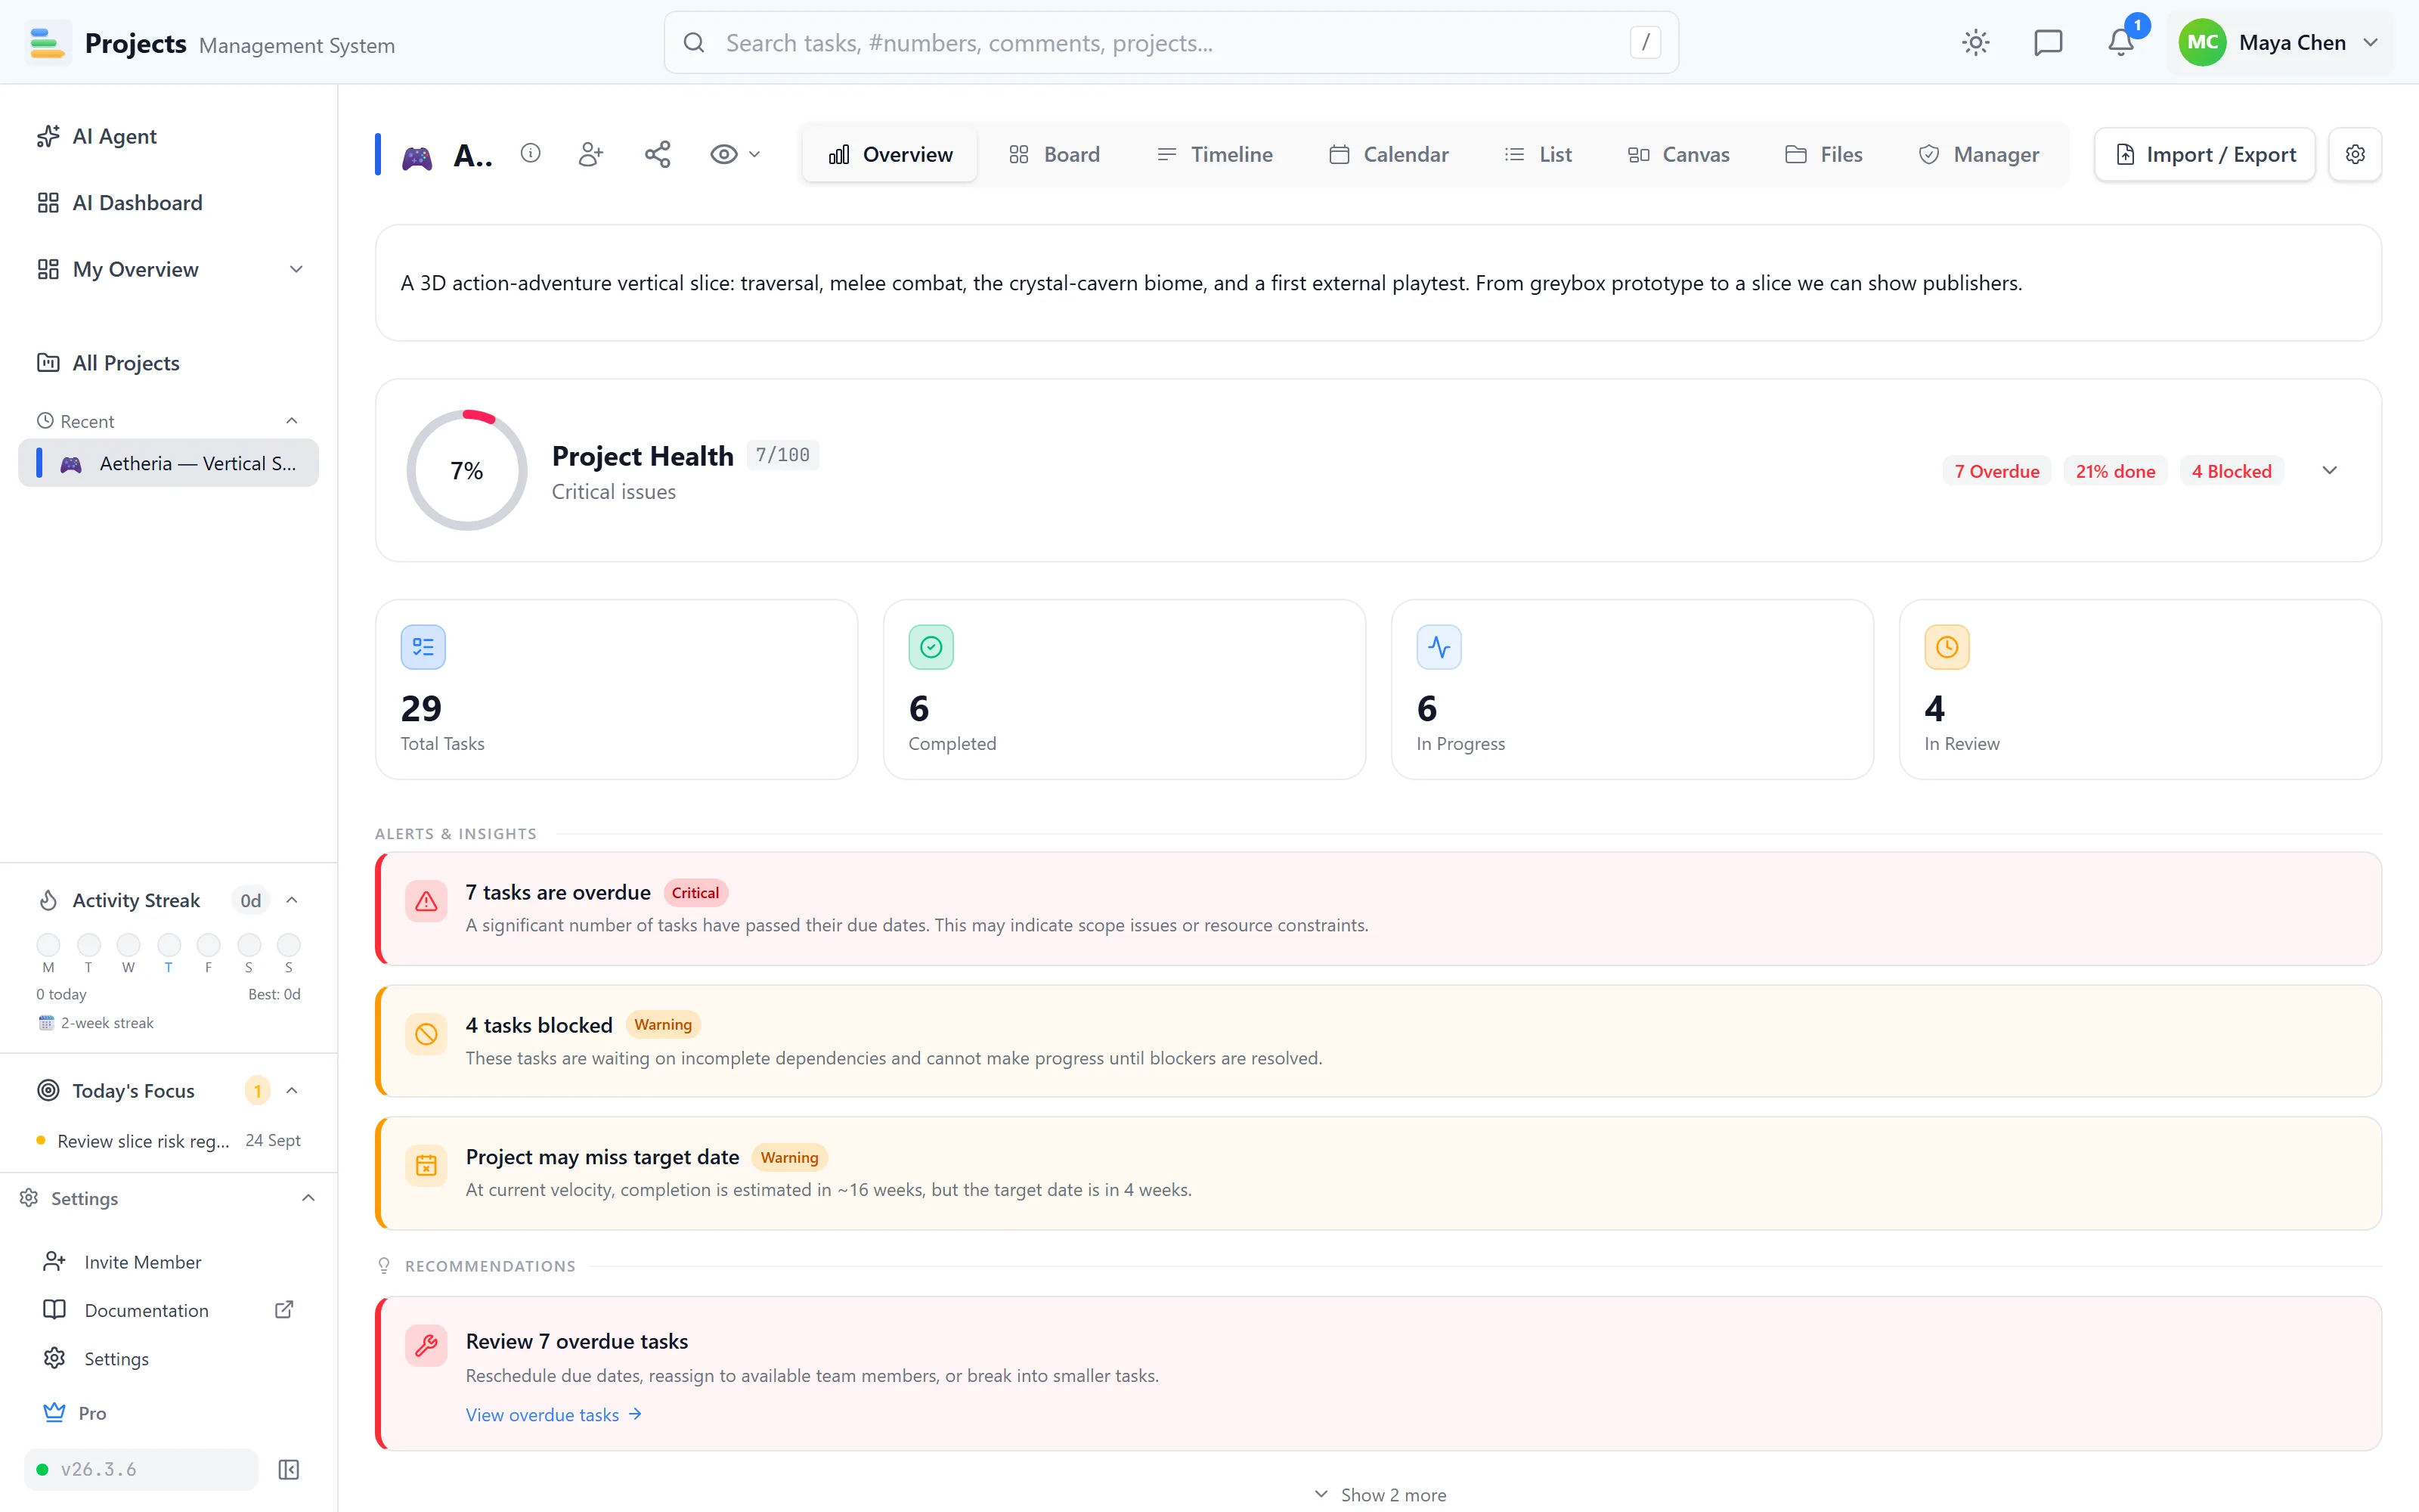This screenshot has height=1512, width=2419.
Task: Collapse the Today's Focus section
Action: click(x=292, y=1090)
